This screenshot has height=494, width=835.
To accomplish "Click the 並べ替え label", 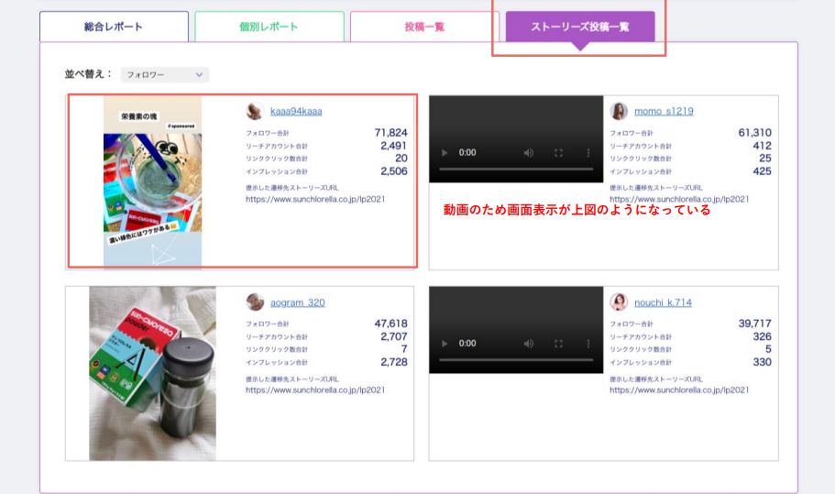I will point(88,74).
